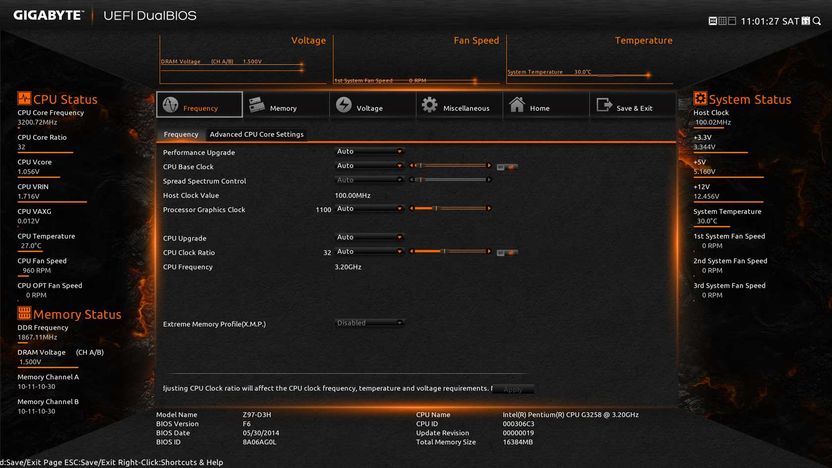Toggle the CPU Base Clock on/off switch

pyautogui.click(x=507, y=167)
